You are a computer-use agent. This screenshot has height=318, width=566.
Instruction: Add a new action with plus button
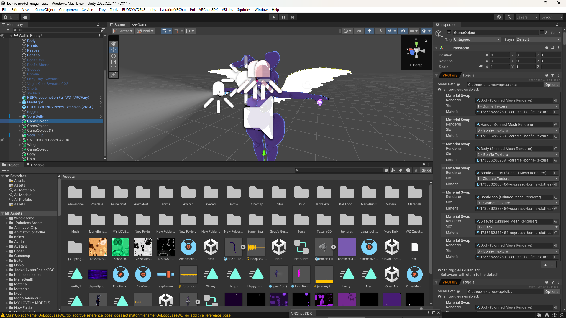pos(545,265)
